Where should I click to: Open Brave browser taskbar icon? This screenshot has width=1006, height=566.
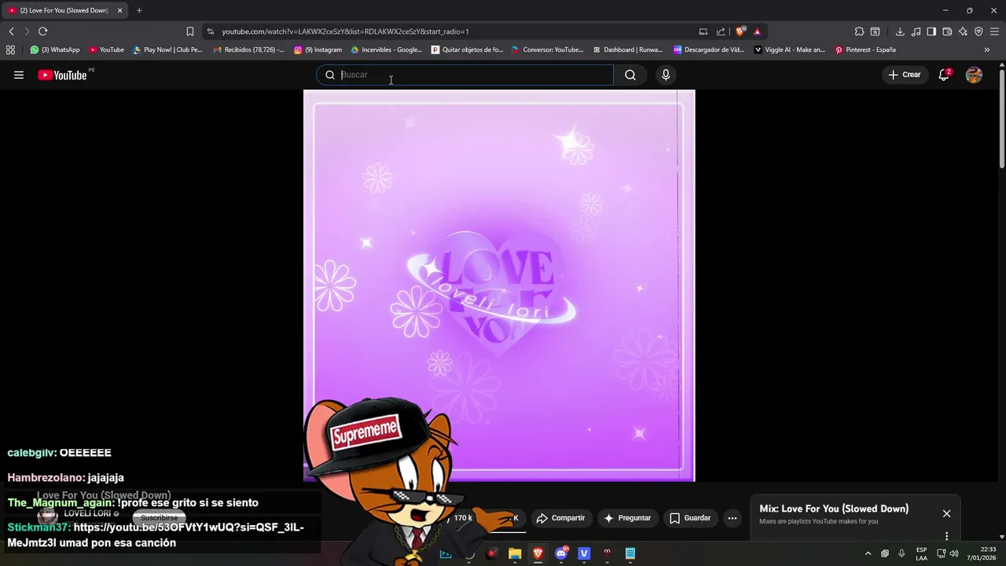tap(538, 553)
